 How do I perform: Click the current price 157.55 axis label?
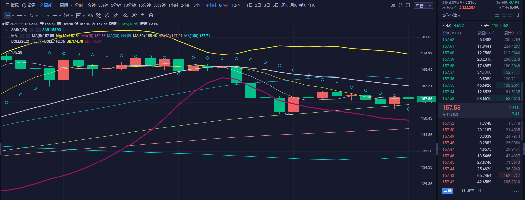(x=426, y=99)
